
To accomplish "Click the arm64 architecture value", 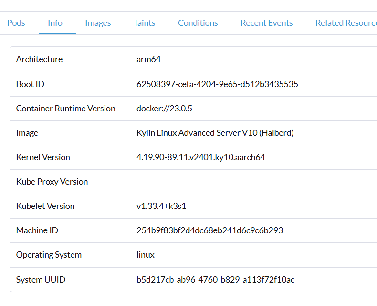I will [x=148, y=59].
